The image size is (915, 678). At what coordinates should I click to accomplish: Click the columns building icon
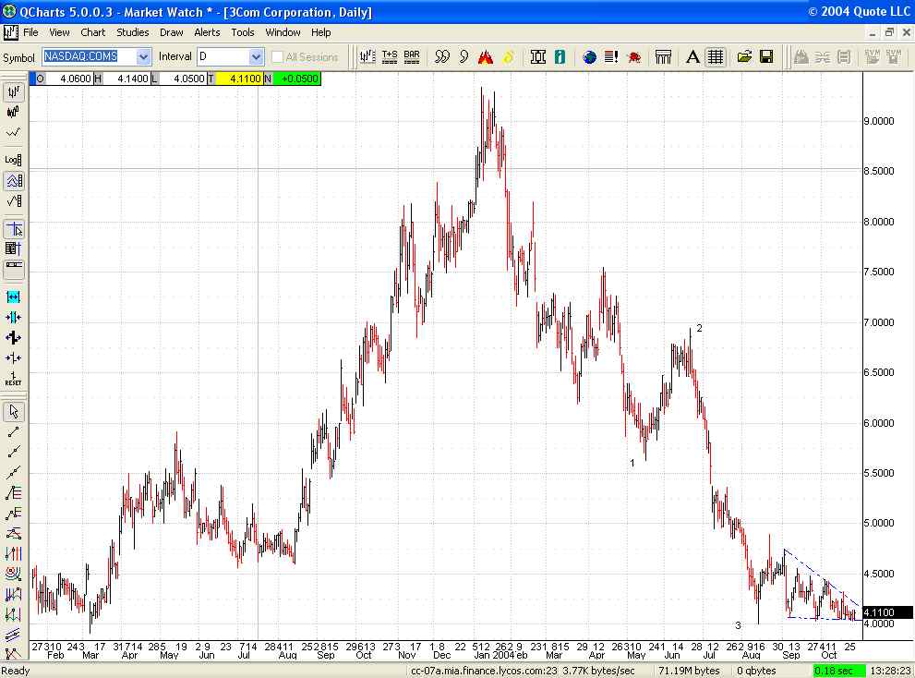tap(663, 56)
